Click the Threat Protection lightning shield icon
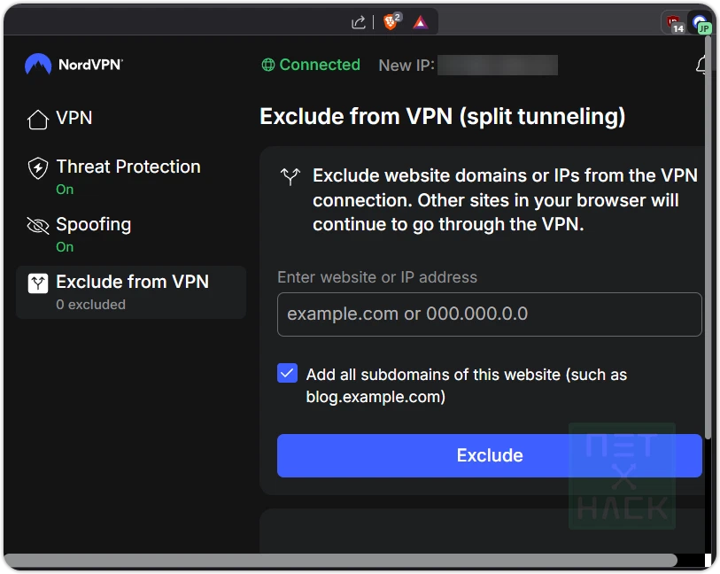The height and width of the screenshot is (574, 720). pyautogui.click(x=37, y=167)
